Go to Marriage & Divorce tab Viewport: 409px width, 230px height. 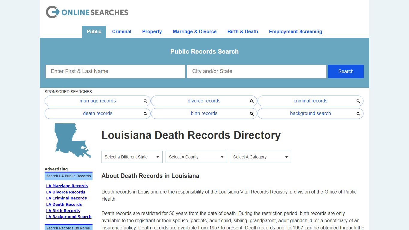(x=195, y=32)
